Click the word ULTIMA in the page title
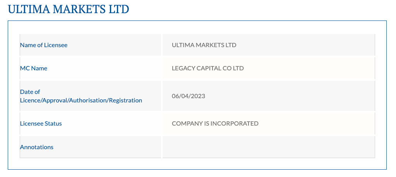This screenshot has height=177, width=396. point(29,9)
